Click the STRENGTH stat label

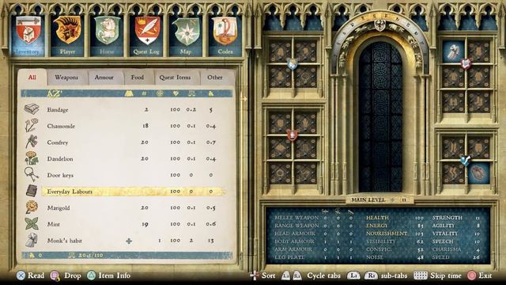pos(447,218)
